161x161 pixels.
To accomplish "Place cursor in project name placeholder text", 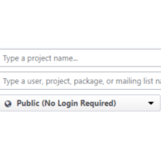I will (40, 59).
